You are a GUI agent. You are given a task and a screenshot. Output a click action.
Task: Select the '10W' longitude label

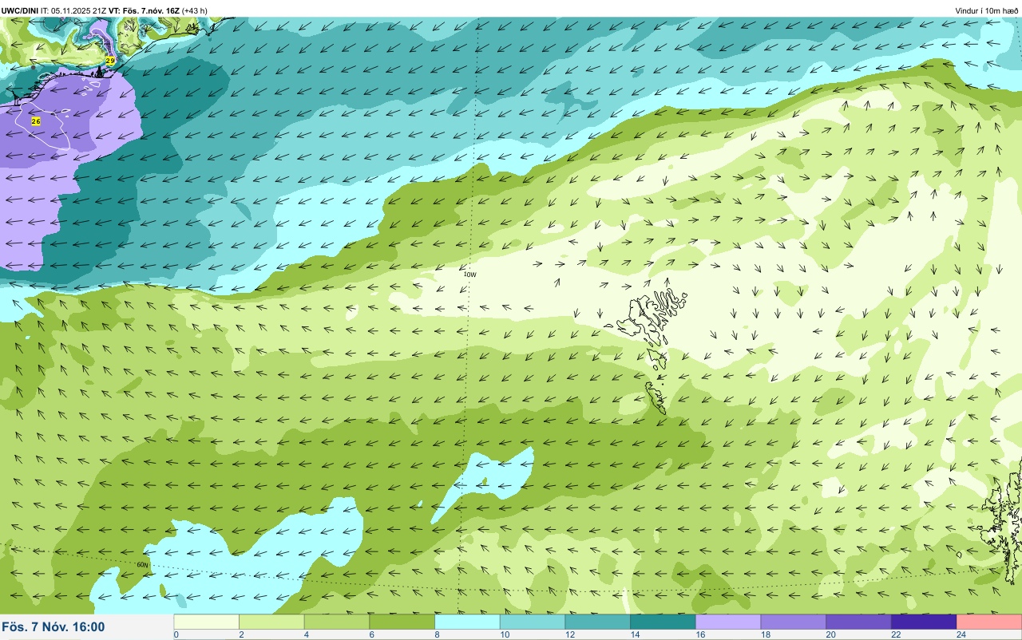tap(469, 275)
